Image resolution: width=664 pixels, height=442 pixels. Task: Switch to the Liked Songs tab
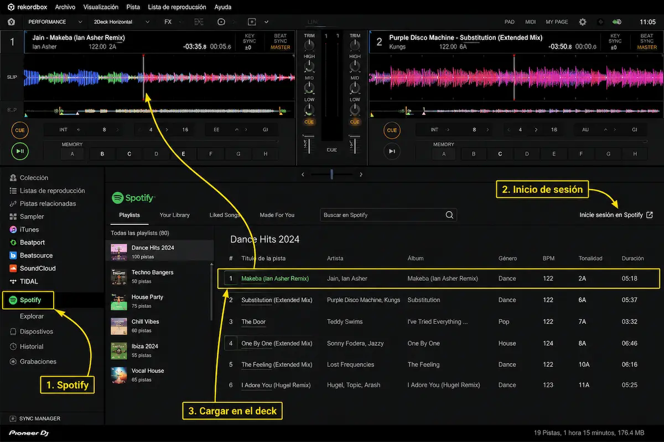pyautogui.click(x=225, y=215)
